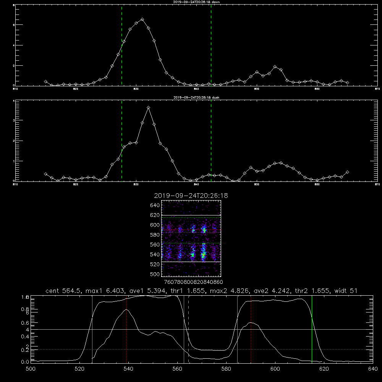Click the '2019-09-24T20:26:18 dawn' plot title
The height and width of the screenshot is (382, 382).
197,2
